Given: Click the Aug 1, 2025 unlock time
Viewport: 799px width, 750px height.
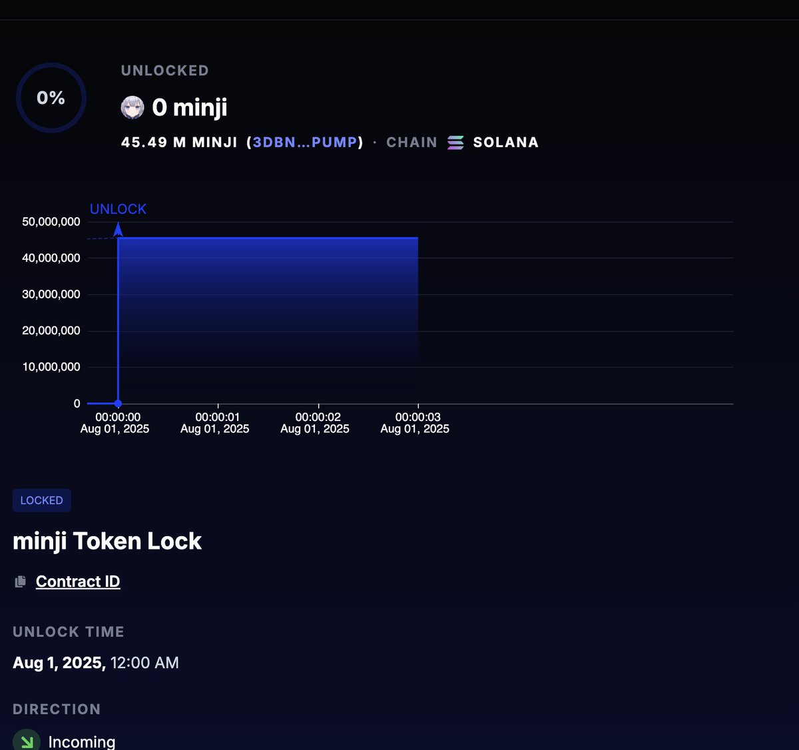Looking at the screenshot, I should coord(96,663).
